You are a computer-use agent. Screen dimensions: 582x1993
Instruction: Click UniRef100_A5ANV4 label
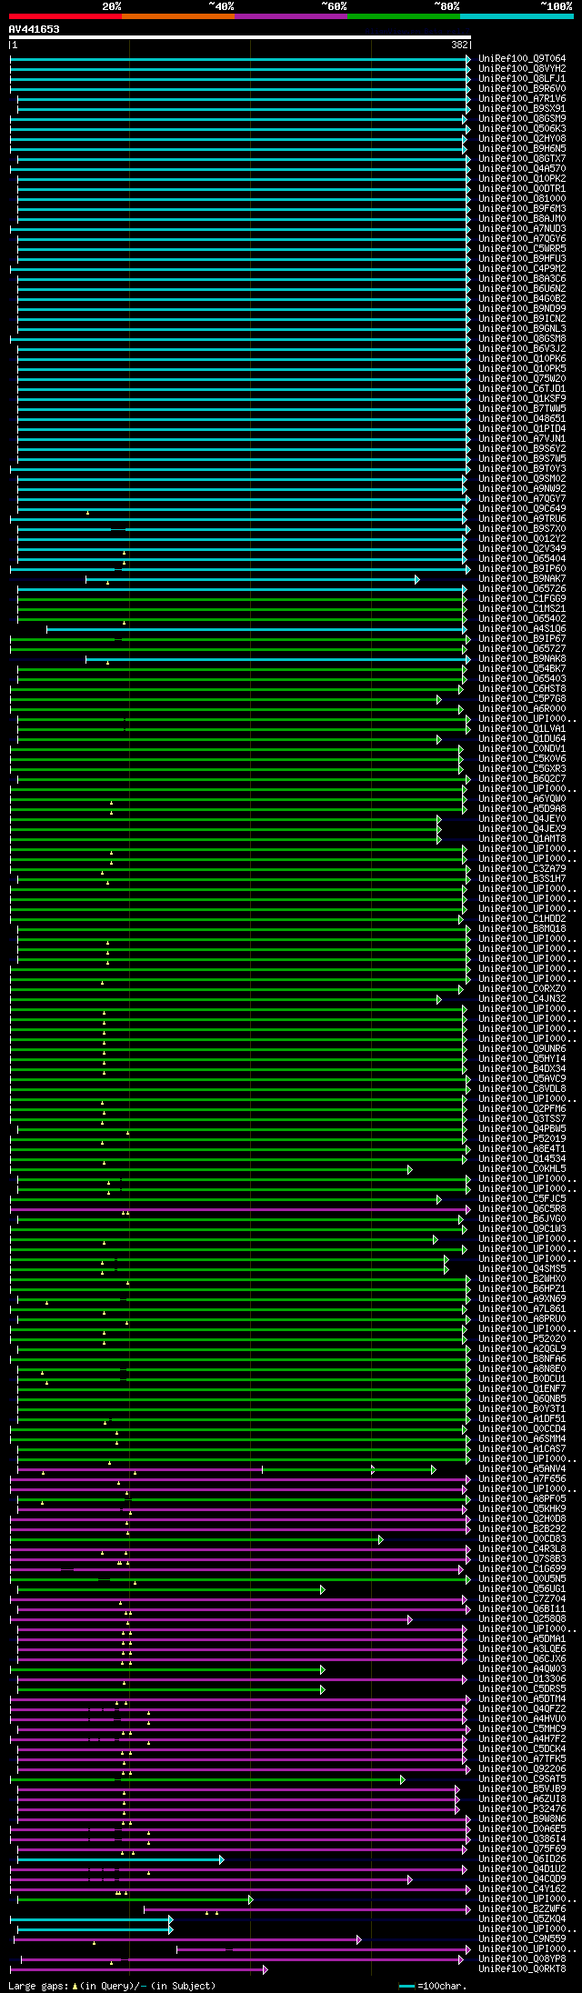tap(522, 1469)
